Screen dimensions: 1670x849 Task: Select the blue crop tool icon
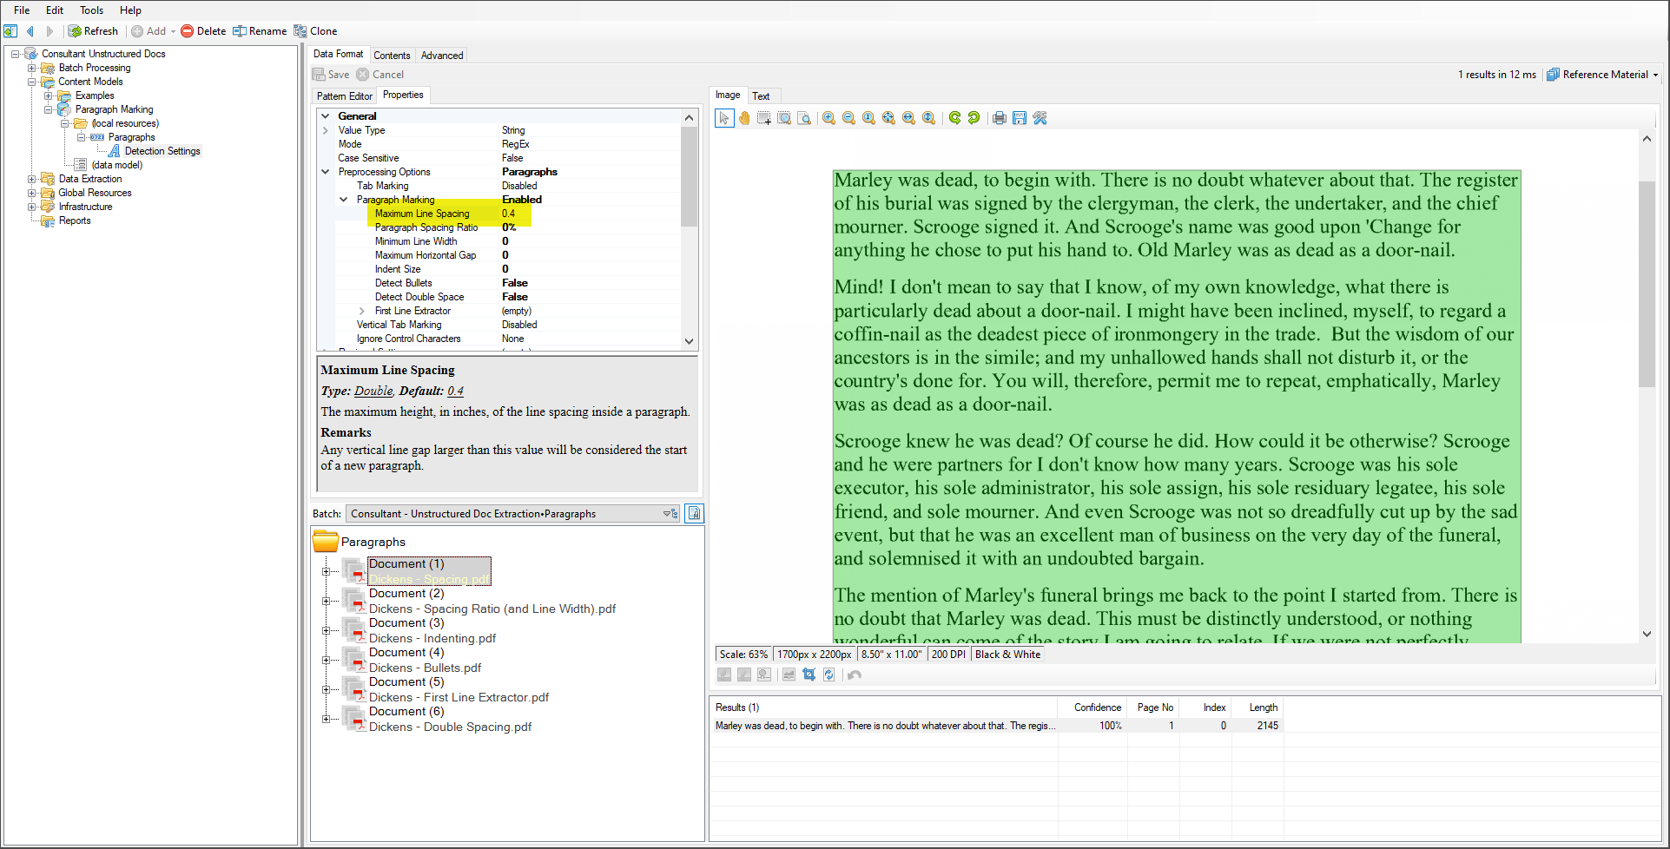(809, 675)
